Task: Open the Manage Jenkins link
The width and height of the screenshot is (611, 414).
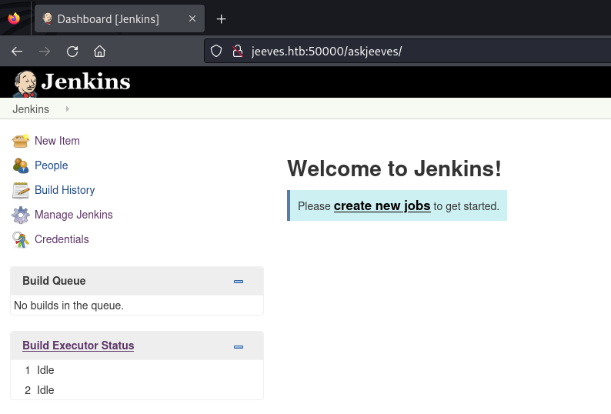Action: pos(74,215)
